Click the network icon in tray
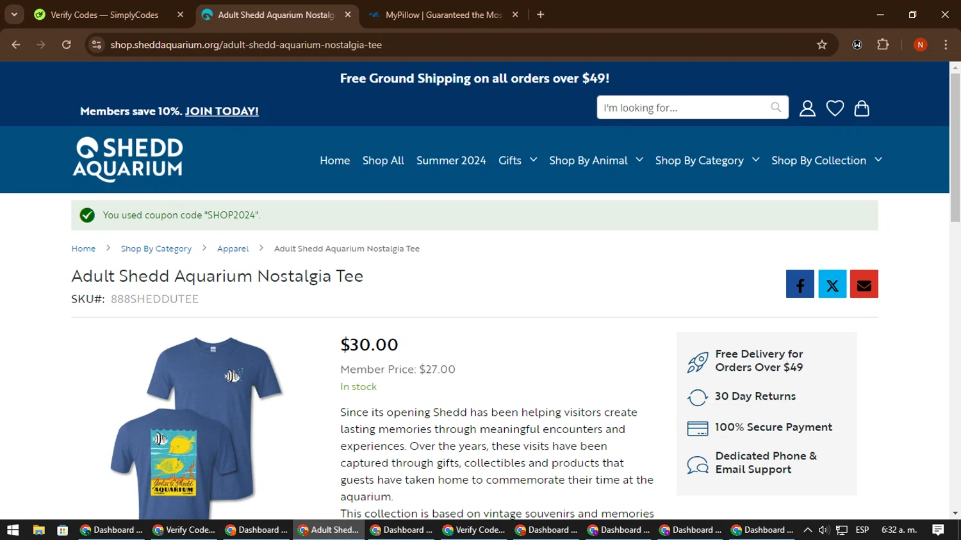961x540 pixels. (x=842, y=530)
